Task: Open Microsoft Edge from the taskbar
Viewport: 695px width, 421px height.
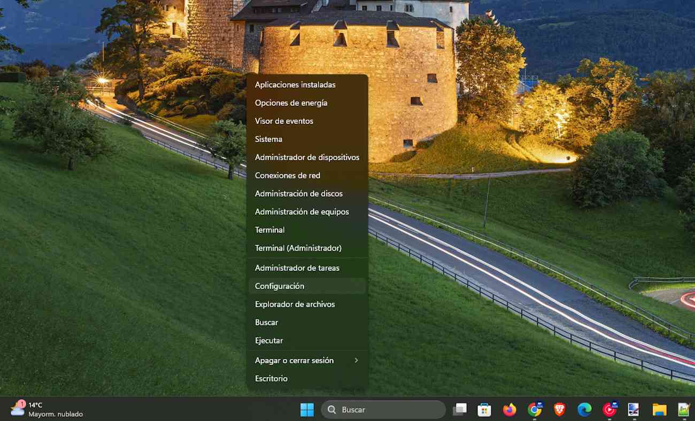Action: (584, 410)
